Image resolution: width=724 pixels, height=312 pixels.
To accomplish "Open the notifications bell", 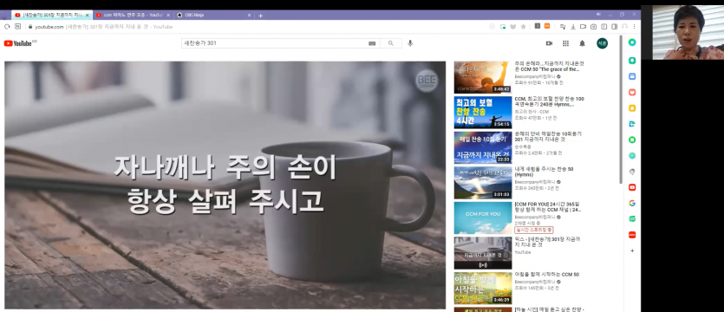I will pos(583,43).
